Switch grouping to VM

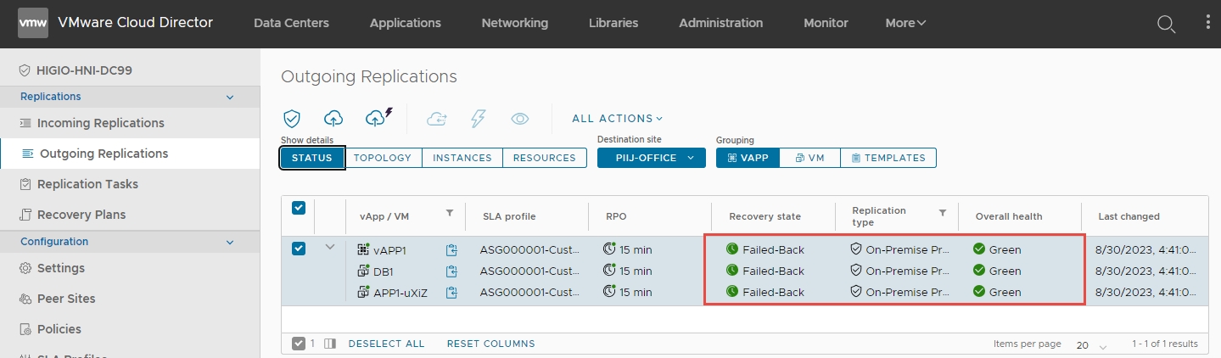coord(809,158)
